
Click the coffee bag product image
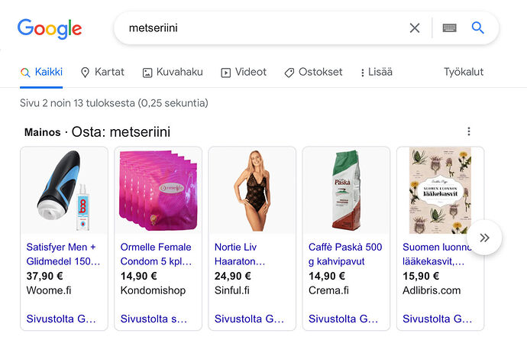coord(346,190)
